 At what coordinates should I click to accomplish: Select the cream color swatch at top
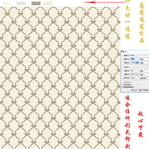pos(7,3)
